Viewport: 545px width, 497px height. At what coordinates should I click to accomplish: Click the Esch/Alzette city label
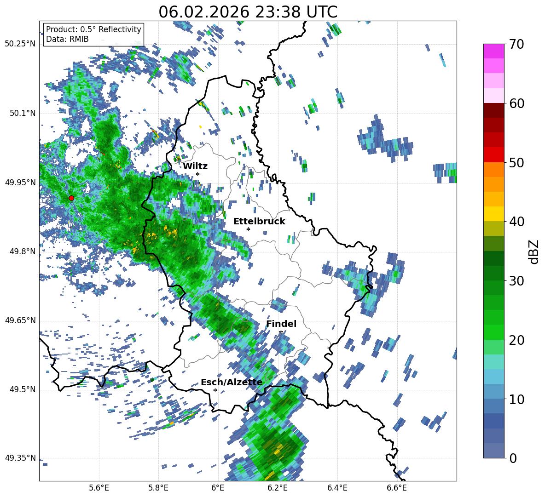[x=232, y=383]
